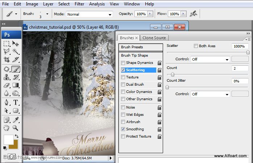Click the Scatter slider handle

(248, 52)
